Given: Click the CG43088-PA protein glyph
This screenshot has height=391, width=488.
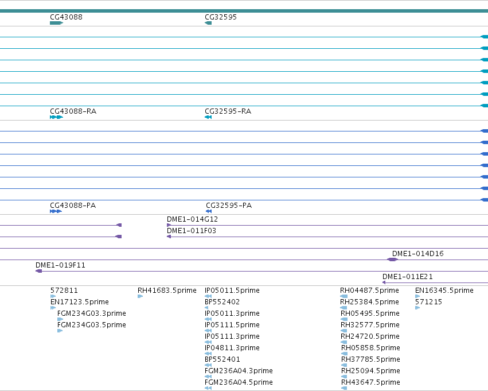Looking at the screenshot, I should pos(56,211).
